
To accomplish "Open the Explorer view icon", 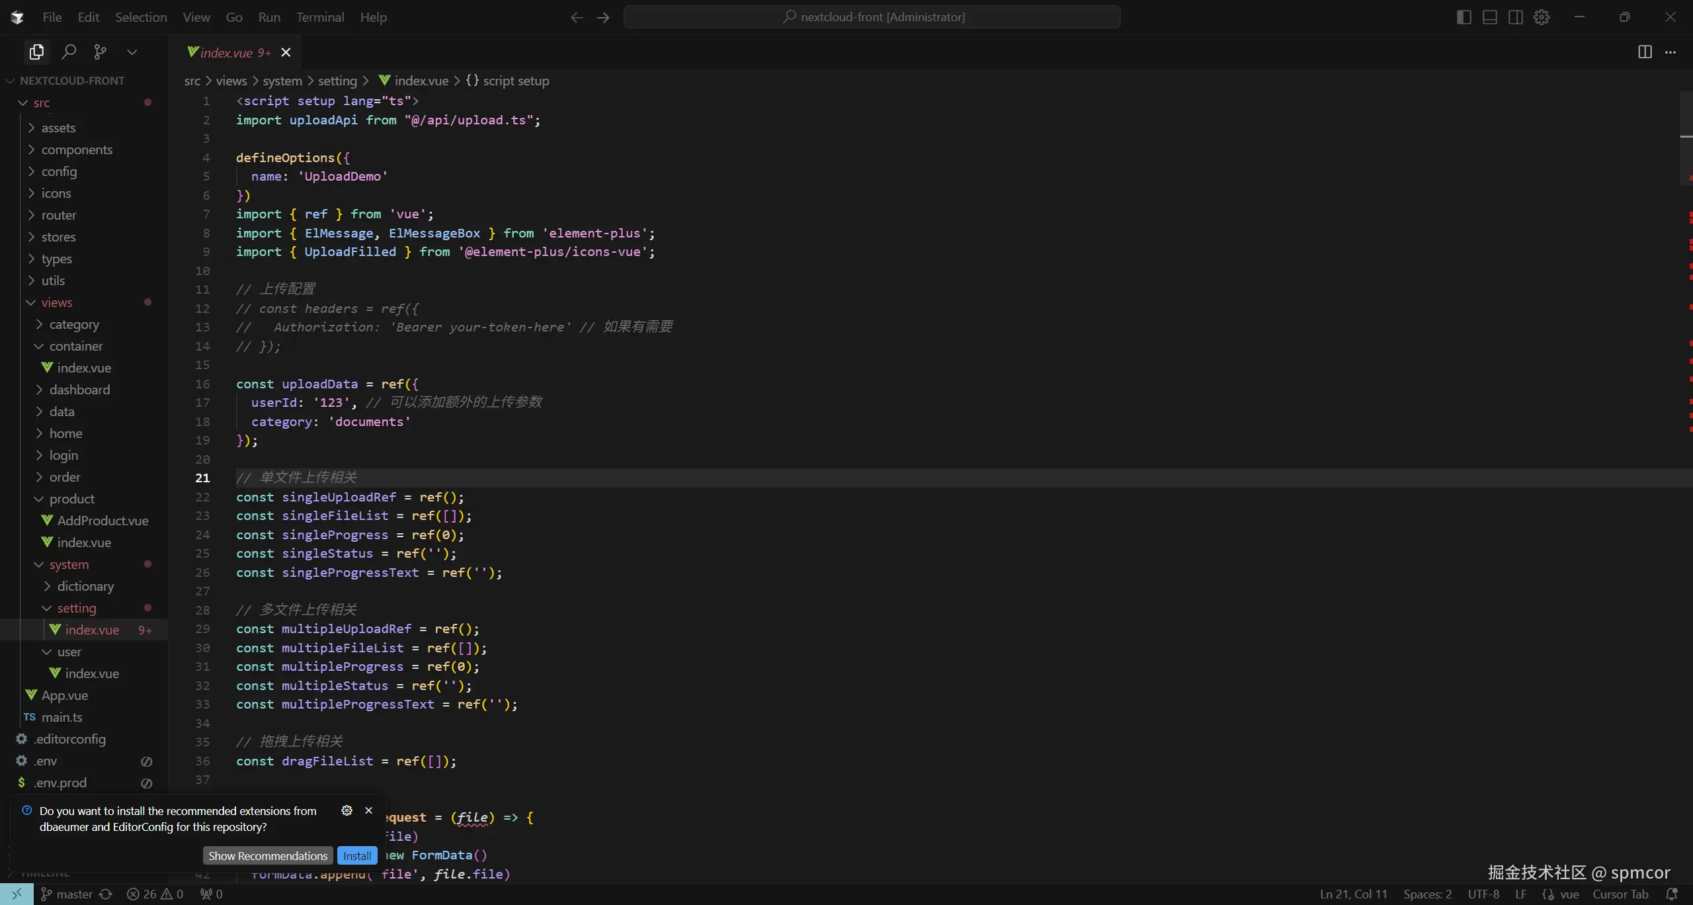I will (36, 52).
